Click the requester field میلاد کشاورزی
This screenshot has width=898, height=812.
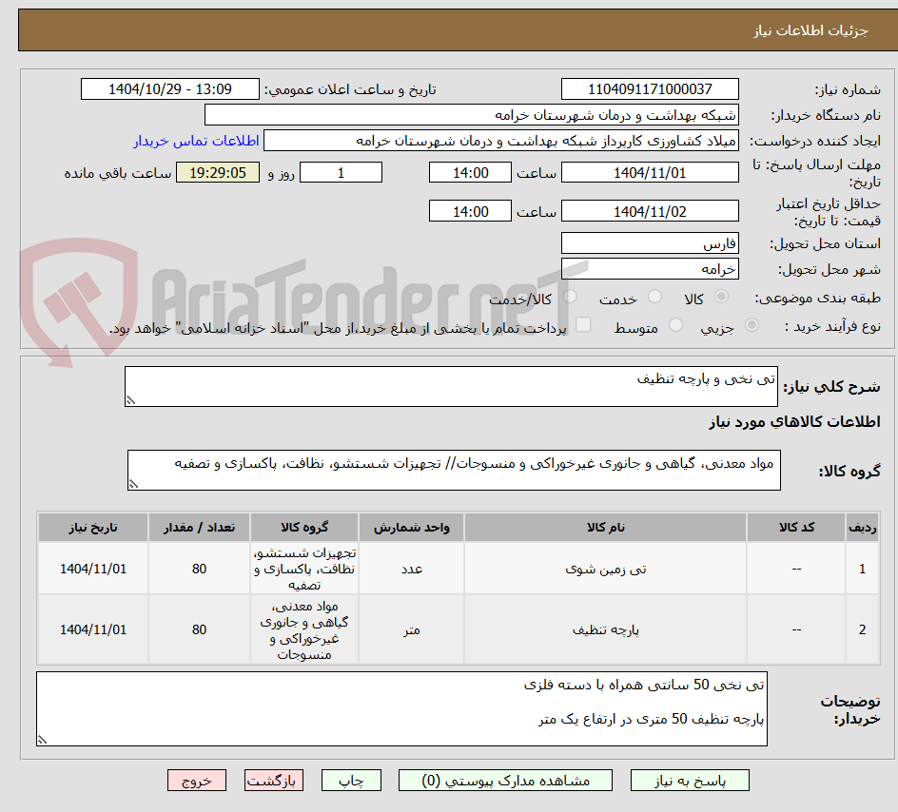click(x=501, y=141)
